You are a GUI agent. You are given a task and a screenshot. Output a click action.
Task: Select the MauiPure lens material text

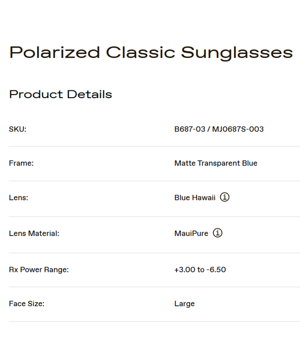(x=191, y=234)
